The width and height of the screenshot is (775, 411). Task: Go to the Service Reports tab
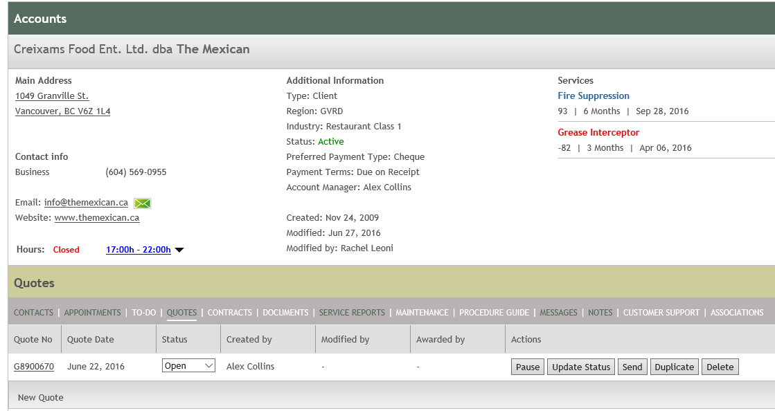pos(352,313)
